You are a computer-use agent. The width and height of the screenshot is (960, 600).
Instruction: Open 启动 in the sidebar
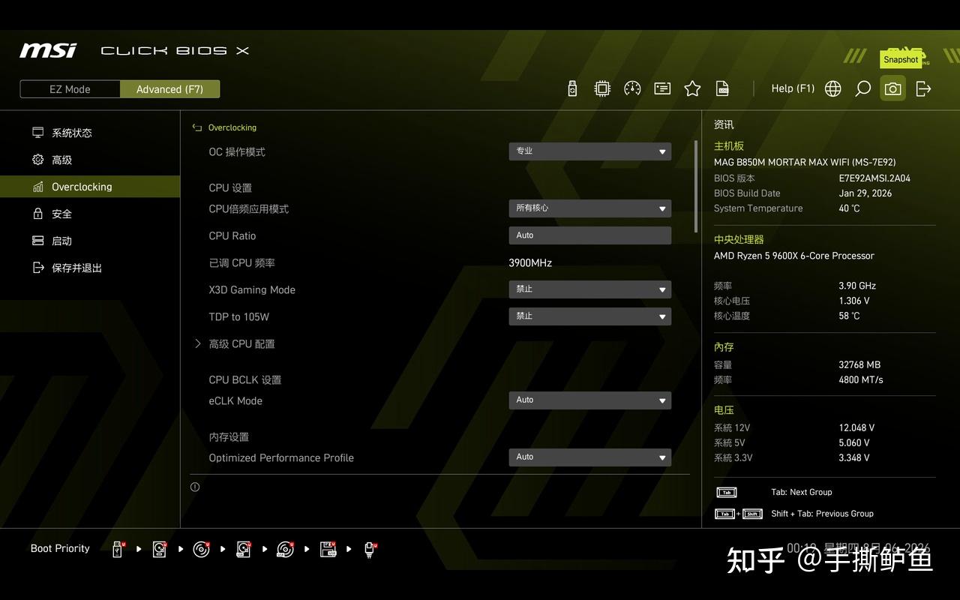coord(90,241)
